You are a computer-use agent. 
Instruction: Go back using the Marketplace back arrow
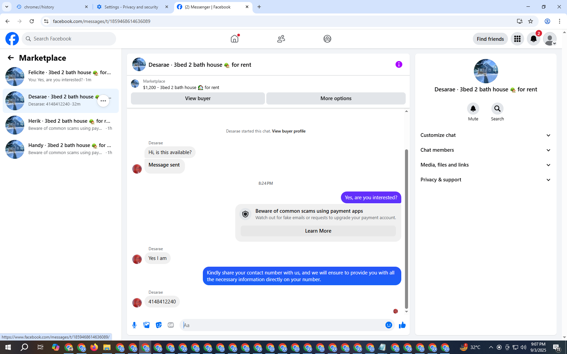11,58
